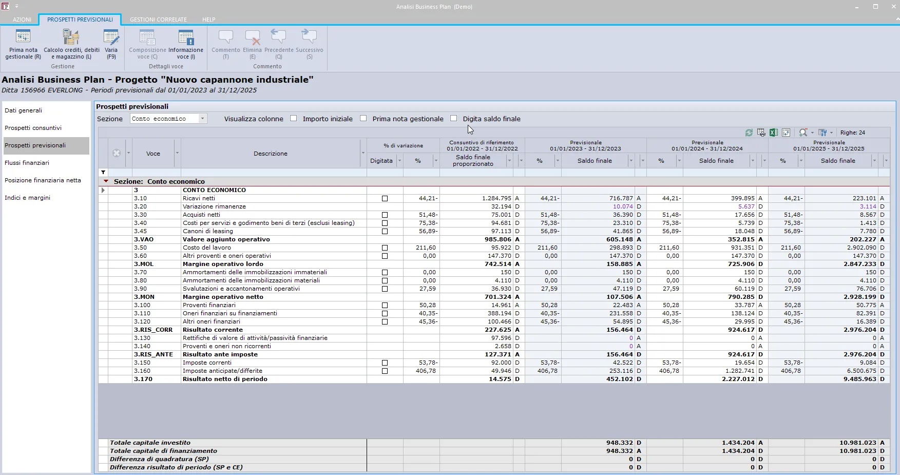The height and width of the screenshot is (475, 900).
Task: Open the magnifier search tool in grid toolbar
Action: pyautogui.click(x=803, y=132)
